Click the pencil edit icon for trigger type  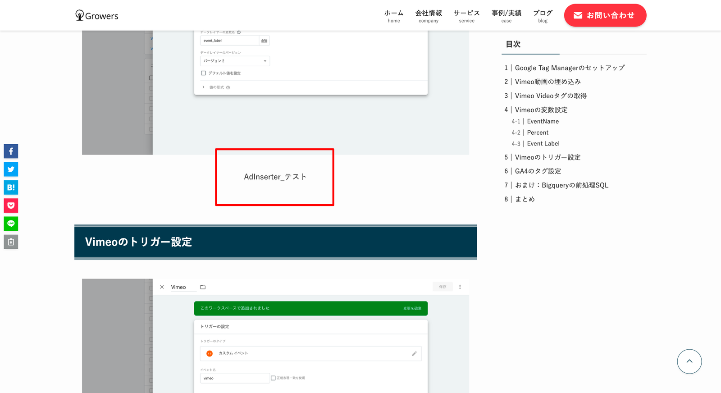tap(414, 353)
